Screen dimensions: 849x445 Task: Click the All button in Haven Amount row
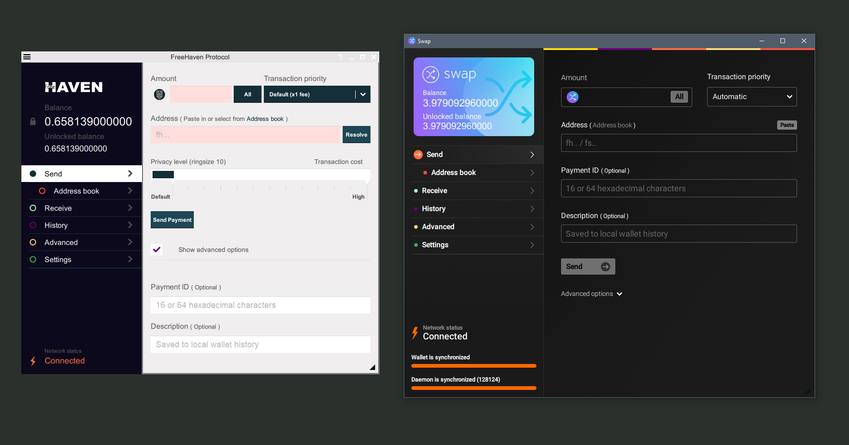click(248, 94)
